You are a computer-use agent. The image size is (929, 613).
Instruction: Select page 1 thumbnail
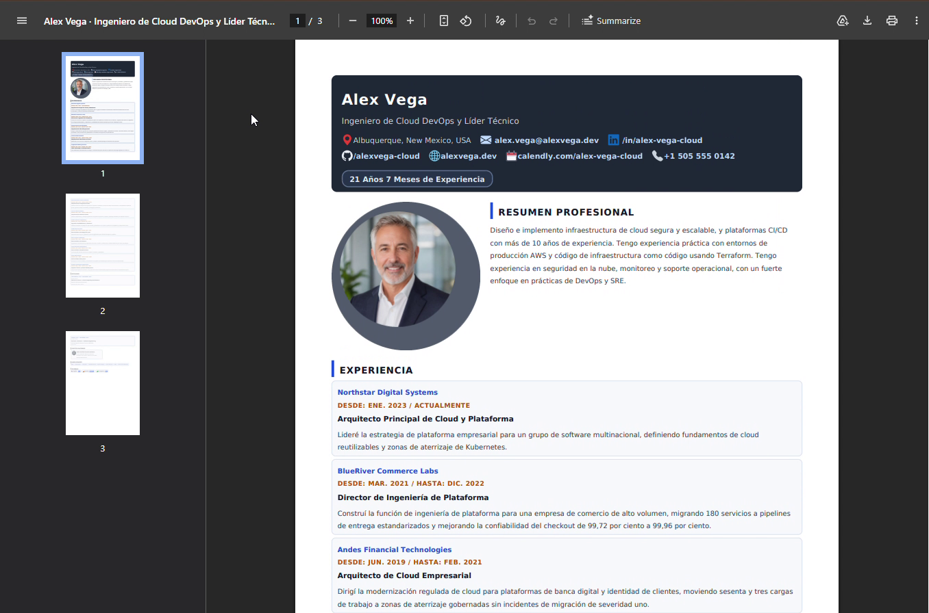103,108
